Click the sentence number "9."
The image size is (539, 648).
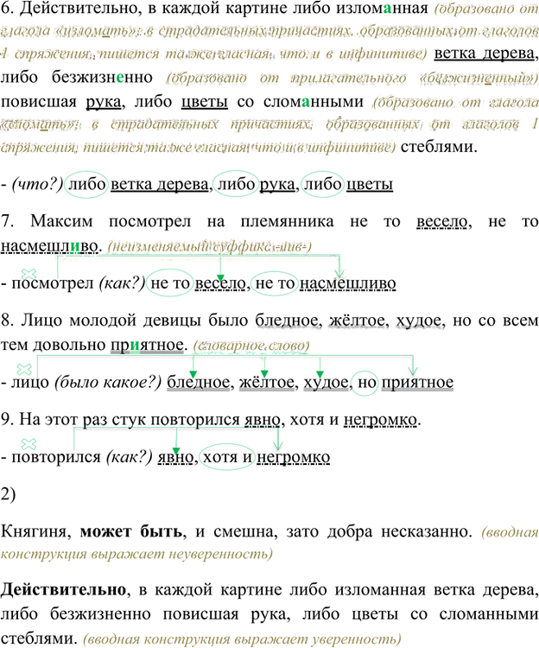[x=8, y=419]
